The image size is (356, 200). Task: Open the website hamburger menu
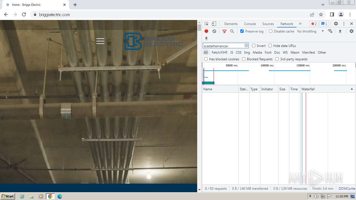(100, 41)
